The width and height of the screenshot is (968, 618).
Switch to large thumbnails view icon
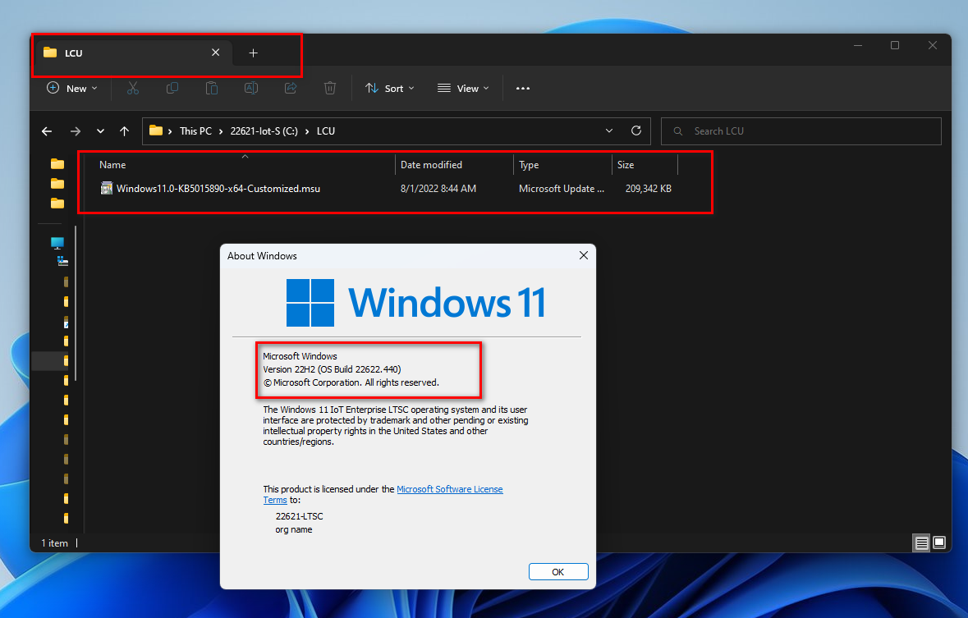click(x=939, y=542)
